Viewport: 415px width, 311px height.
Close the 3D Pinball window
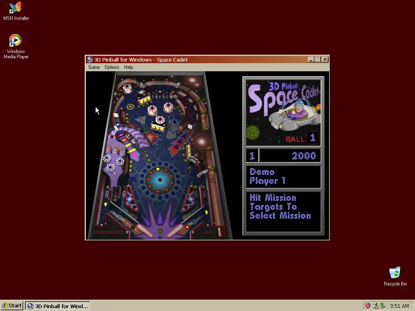pyautogui.click(x=325, y=60)
